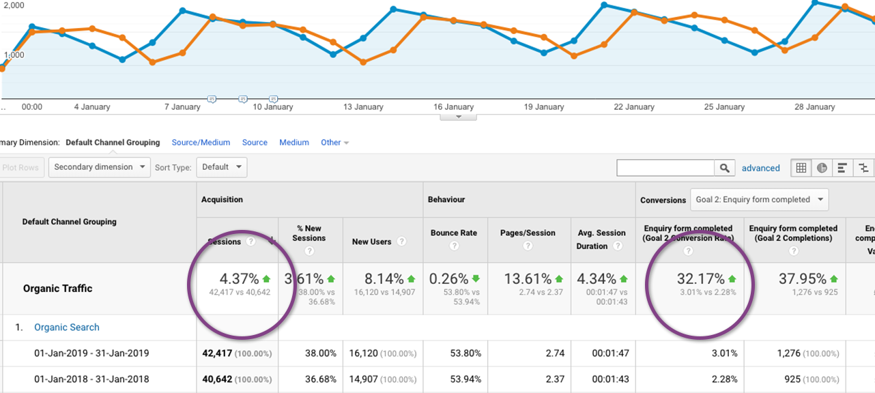
Task: Open the Secondary dimension dropdown
Action: tap(100, 167)
